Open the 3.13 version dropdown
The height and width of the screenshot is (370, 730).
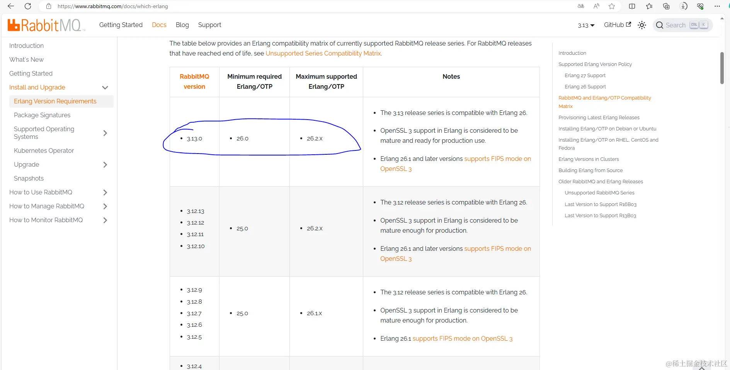(586, 25)
